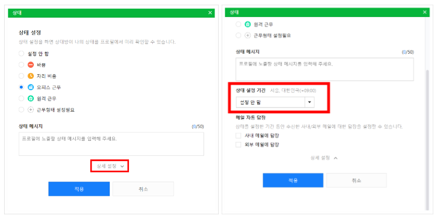The height and width of the screenshot is (219, 438).
Task: Click the dashed 근무형태 설정필요 icon in left dialog
Action: tap(31, 110)
